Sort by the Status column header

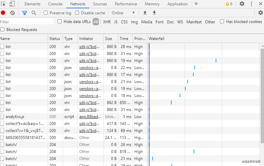[x=55, y=39]
